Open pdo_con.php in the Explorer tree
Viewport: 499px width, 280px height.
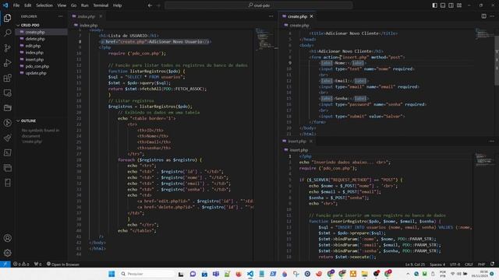click(37, 66)
